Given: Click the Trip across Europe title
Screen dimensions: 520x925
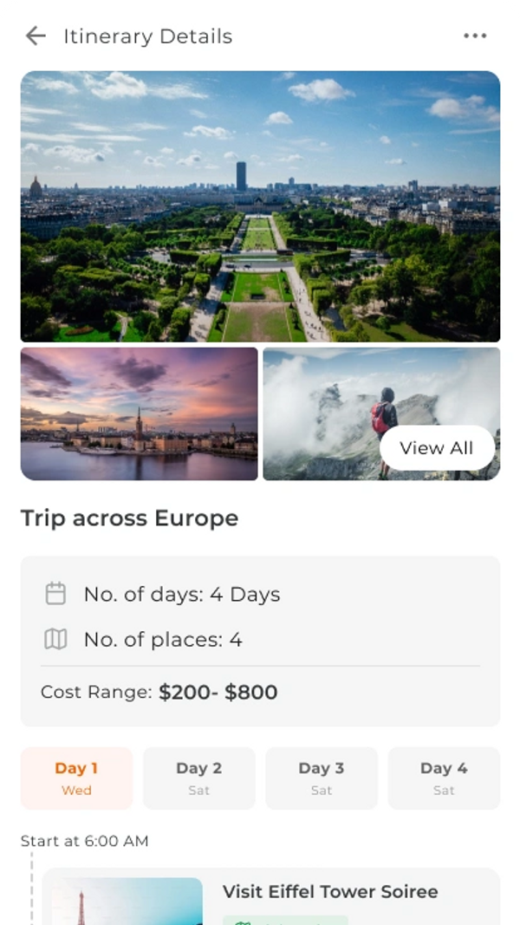Looking at the screenshot, I should [129, 518].
